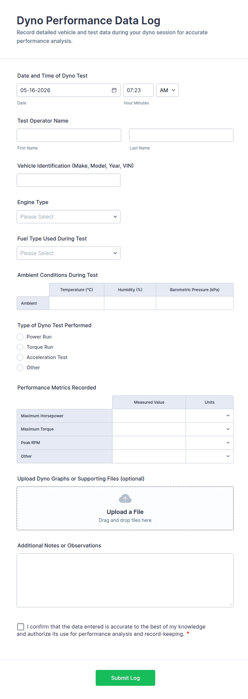Click the Additional Notes text area
The height and width of the screenshot is (699, 248).
click(125, 580)
